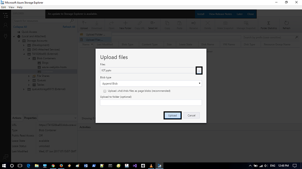Expand the Tables node
This screenshot has height=169, width=302.
tap(29, 85)
